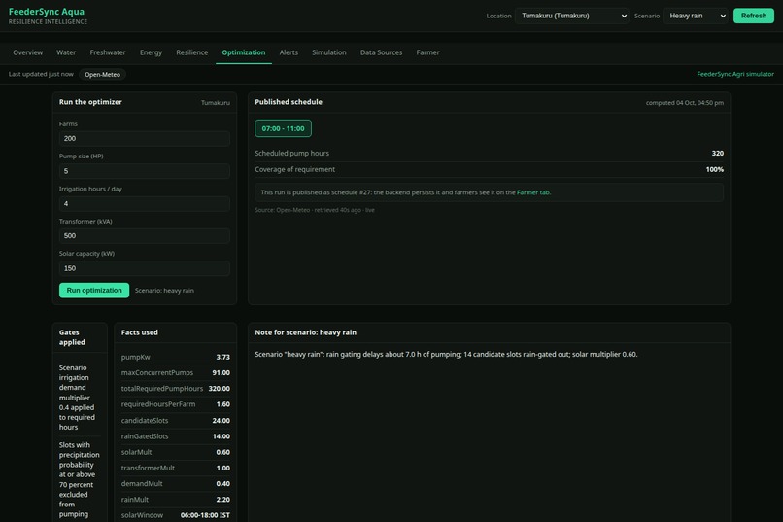The width and height of the screenshot is (783, 522).
Task: Click the Irrigation hours / day field
Action: [x=145, y=203]
